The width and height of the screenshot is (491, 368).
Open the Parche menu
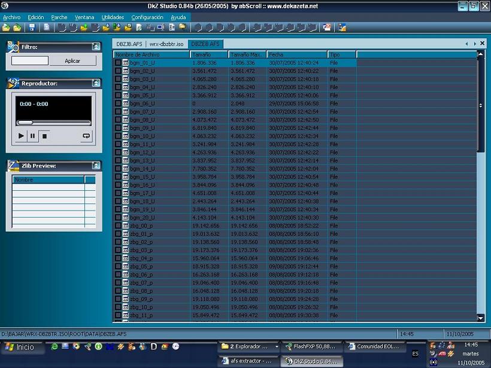[x=59, y=17]
